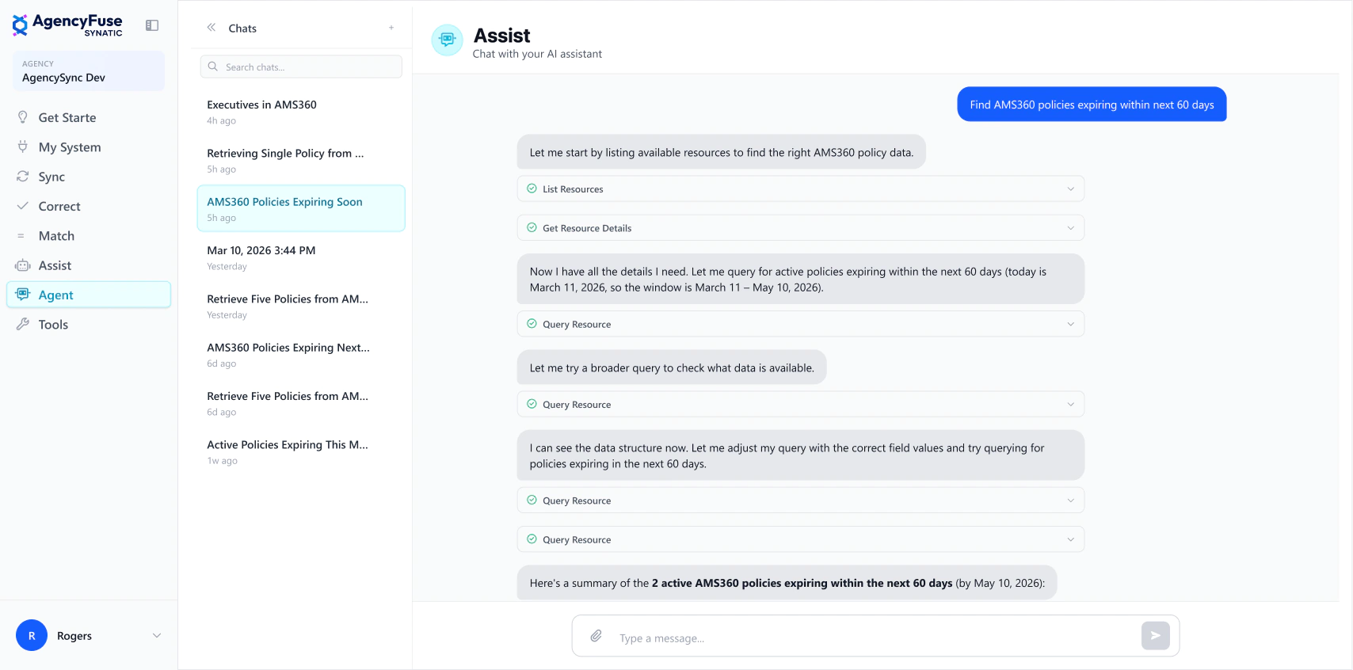Click the 'Let me try a broader query' message
This screenshot has width=1353, height=670.
(672, 367)
